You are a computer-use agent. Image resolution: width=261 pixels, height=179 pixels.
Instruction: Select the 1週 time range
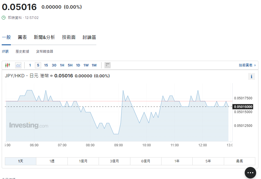click(x=52, y=161)
